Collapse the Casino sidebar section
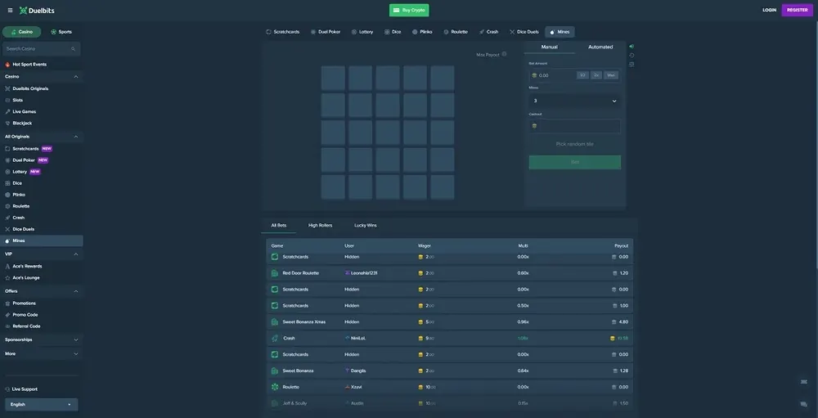 click(x=76, y=77)
